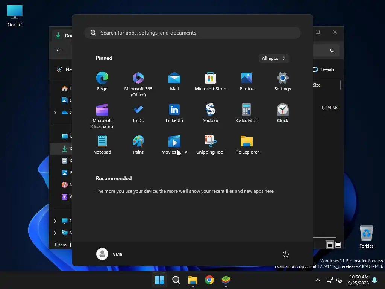Click the New button in File Explorer

click(x=64, y=70)
